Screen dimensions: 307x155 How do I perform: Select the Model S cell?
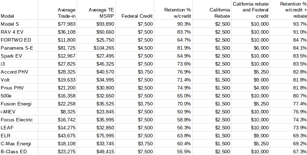[x=19, y=24]
